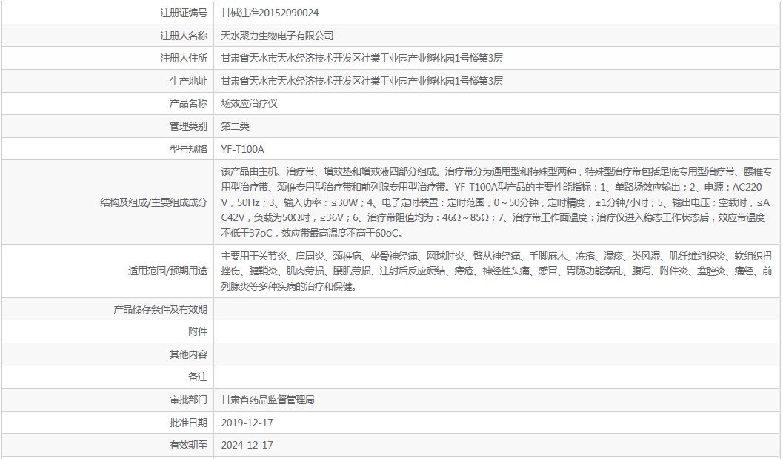Image resolution: width=783 pixels, height=459 pixels.
Task: Click expiry date 2024-12-17
Action: 247,445
